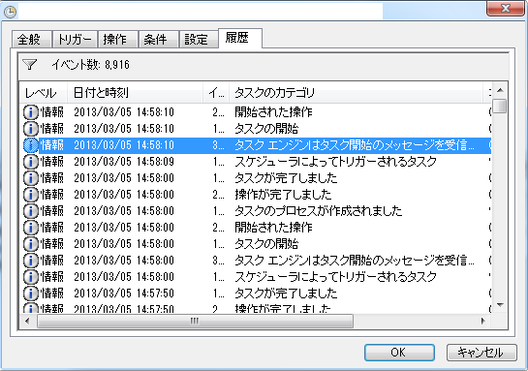Click info icon of 14:58:00 タスクの開始 row
The image size is (528, 371).
point(31,244)
